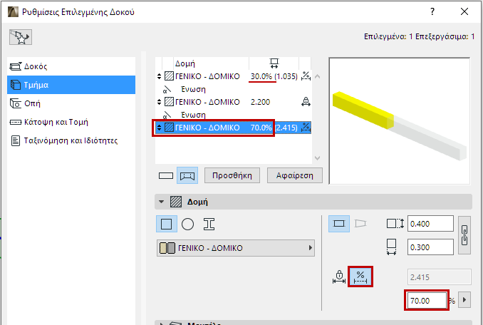
Task: Select circular cross-section shape
Action: (187, 224)
